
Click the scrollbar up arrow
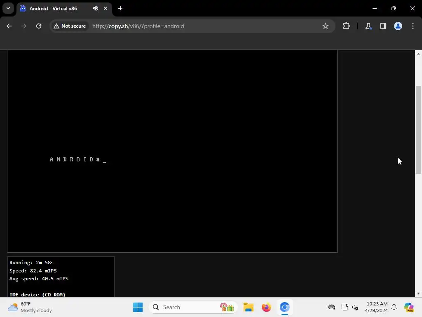(418, 54)
